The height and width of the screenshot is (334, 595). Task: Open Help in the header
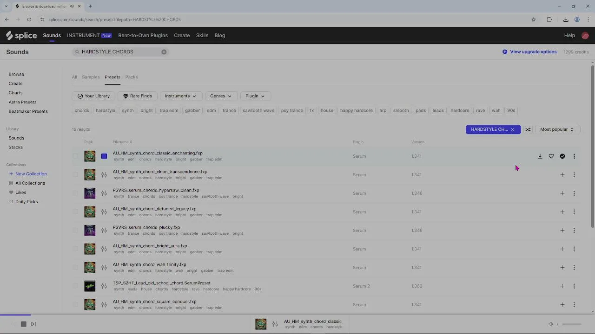(569, 36)
